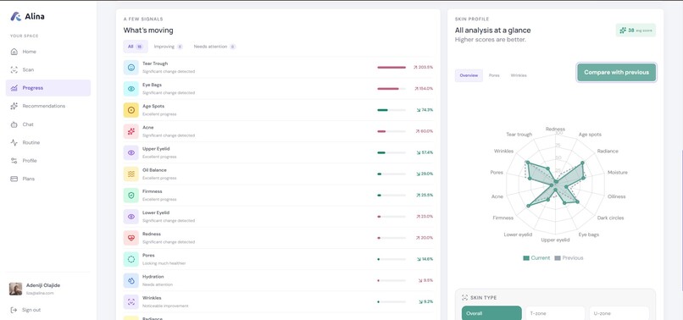This screenshot has height=320, width=683.
Task: Click the Alina logo icon
Action: (16, 17)
